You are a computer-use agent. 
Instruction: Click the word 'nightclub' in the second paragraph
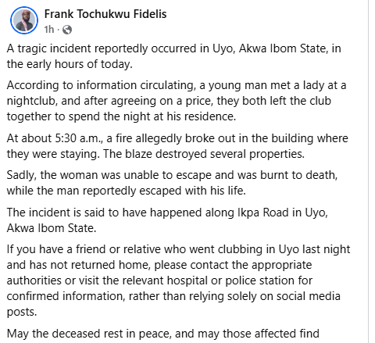[30, 101]
